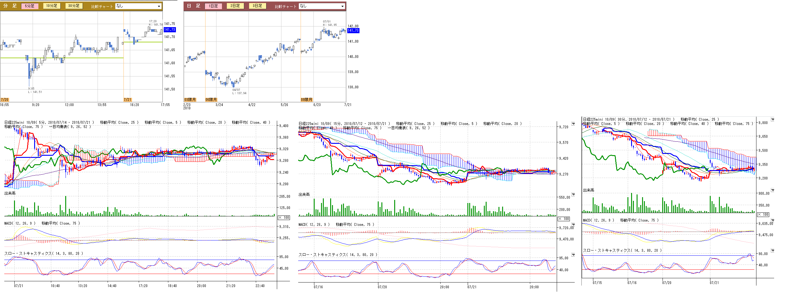Click stochastics panel arrow in 15-minute chart

(573, 255)
